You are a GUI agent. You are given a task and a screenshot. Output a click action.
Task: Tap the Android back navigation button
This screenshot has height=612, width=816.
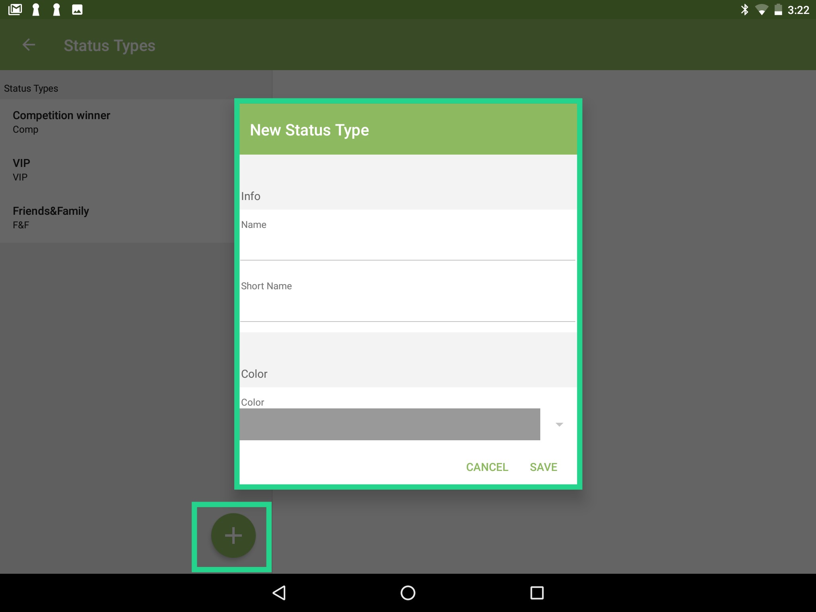point(279,592)
